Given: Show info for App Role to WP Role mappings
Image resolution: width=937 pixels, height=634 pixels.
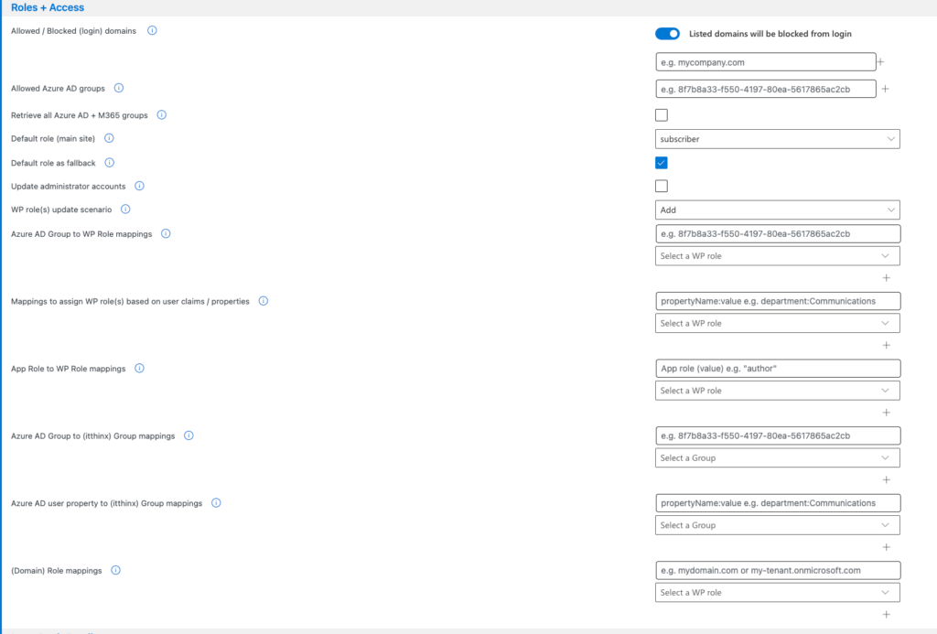Looking at the screenshot, I should (139, 368).
